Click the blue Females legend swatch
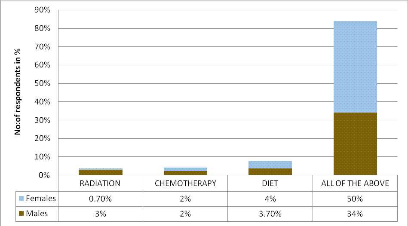The width and height of the screenshot is (408, 226). 21,199
